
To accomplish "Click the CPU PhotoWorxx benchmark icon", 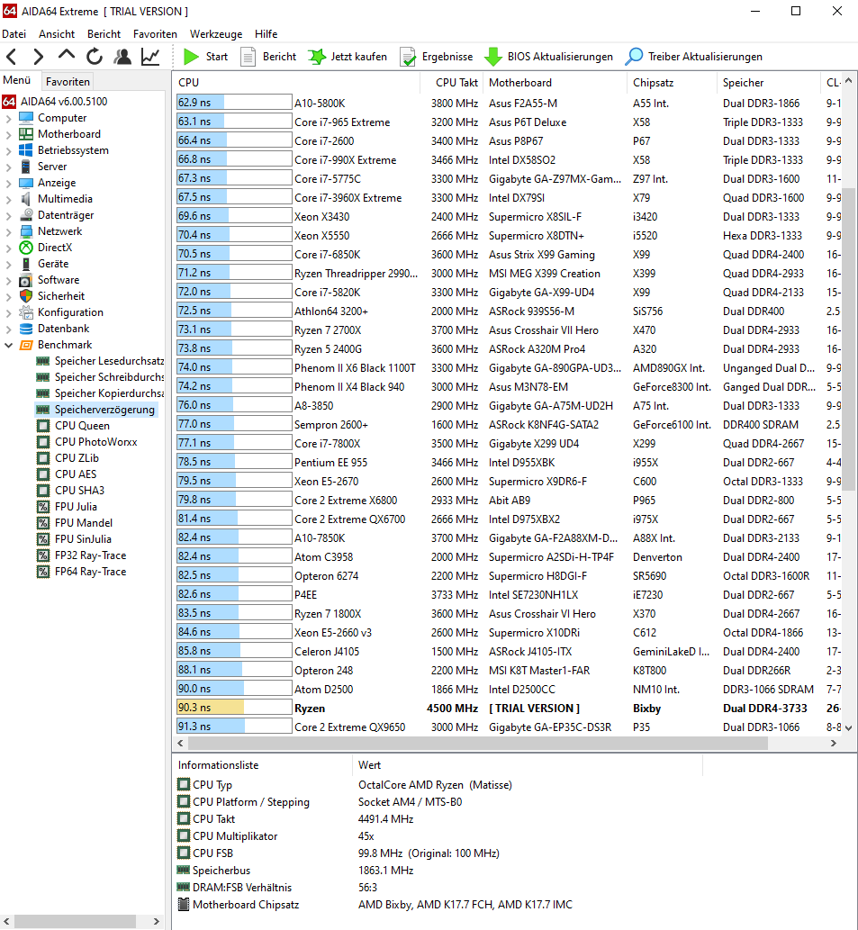I will coord(42,442).
